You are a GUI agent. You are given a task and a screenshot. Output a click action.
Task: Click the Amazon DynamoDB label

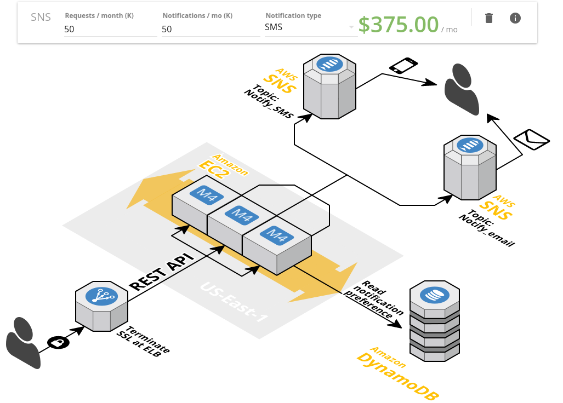click(x=399, y=373)
